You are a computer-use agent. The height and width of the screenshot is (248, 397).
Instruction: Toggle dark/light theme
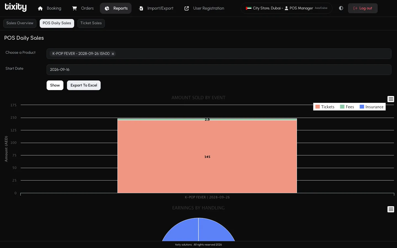(341, 8)
